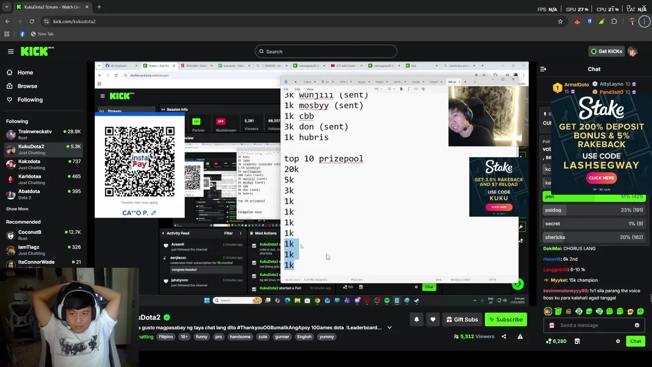Click the Gift Subs button
This screenshot has width=652, height=367.
pyautogui.click(x=462, y=320)
